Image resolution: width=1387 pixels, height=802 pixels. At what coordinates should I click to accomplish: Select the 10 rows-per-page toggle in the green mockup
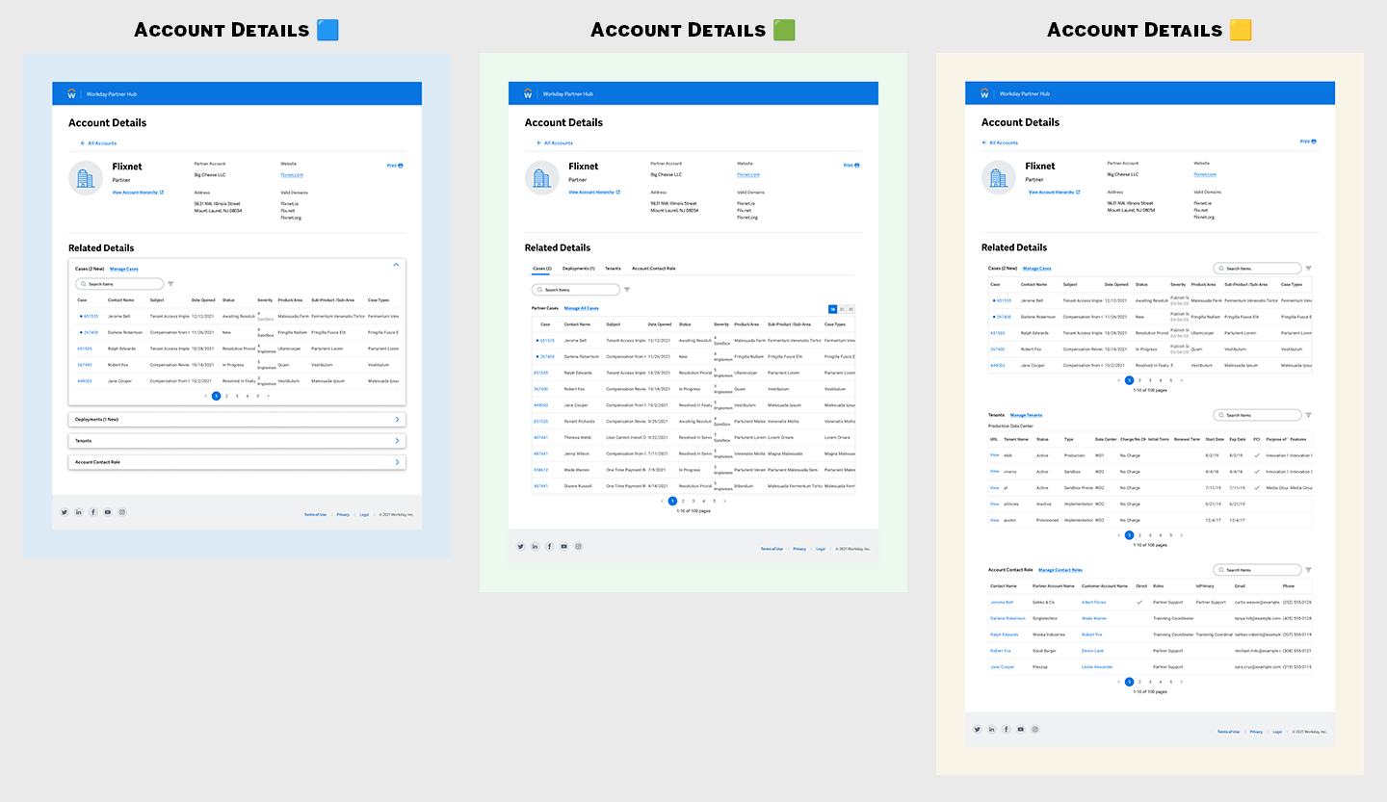(x=833, y=309)
